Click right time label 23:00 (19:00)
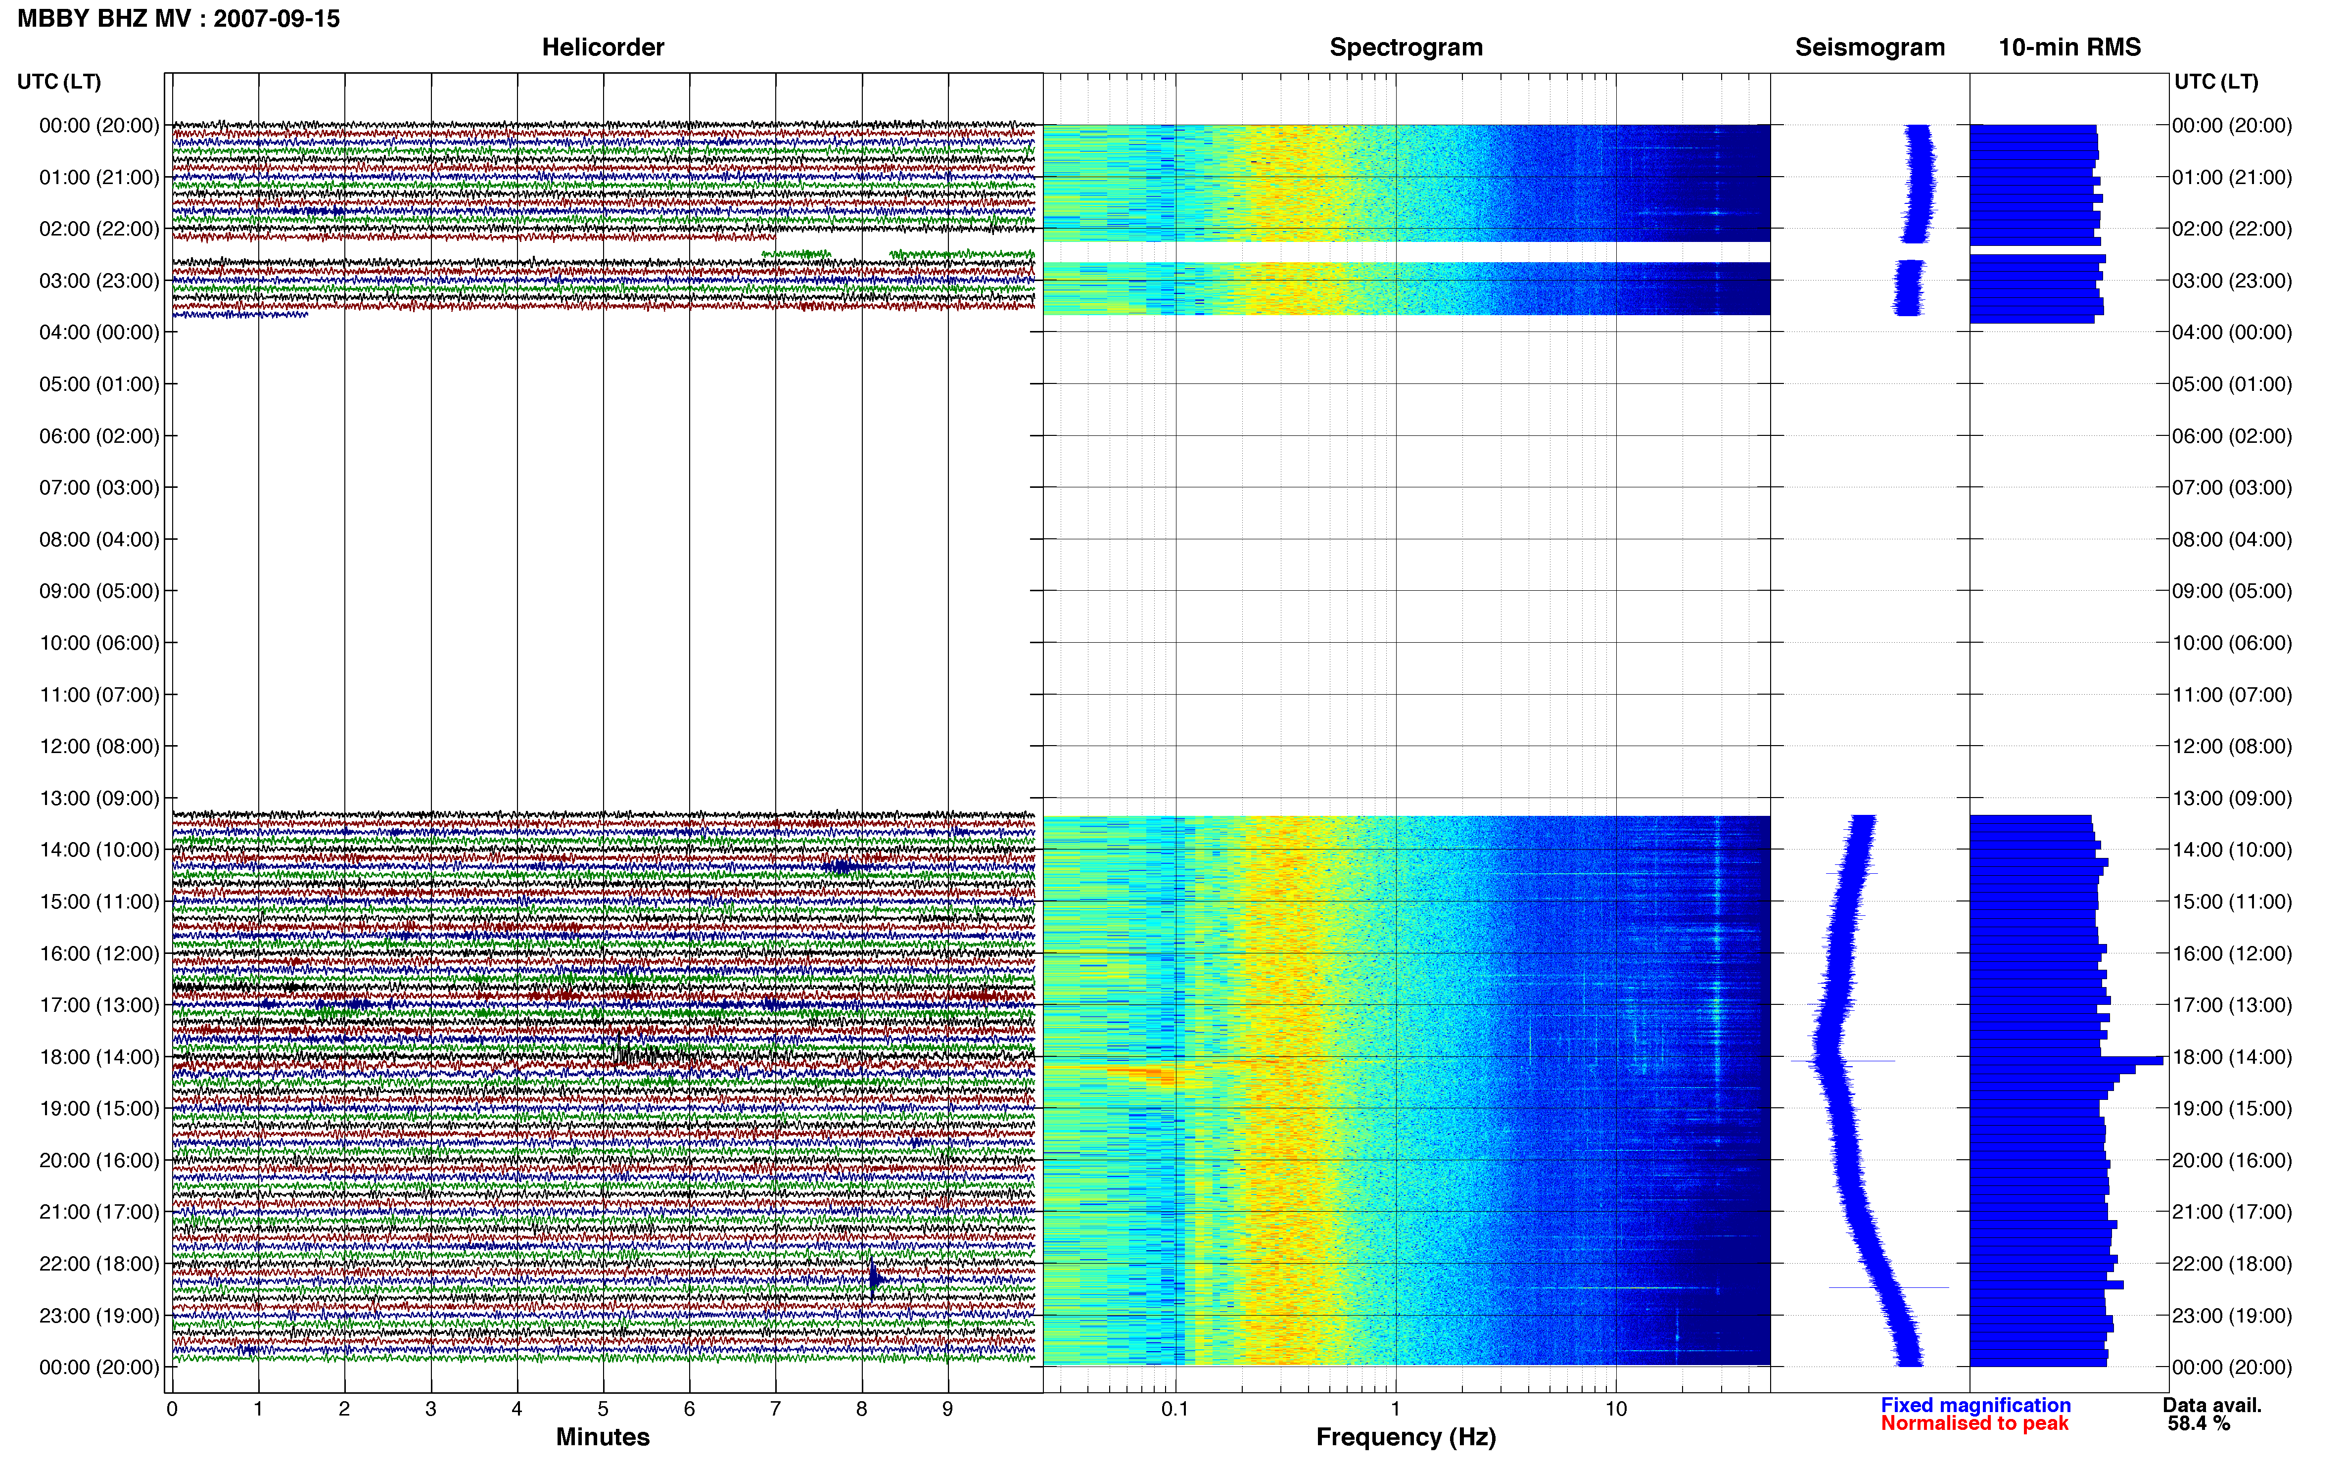 click(2232, 1316)
